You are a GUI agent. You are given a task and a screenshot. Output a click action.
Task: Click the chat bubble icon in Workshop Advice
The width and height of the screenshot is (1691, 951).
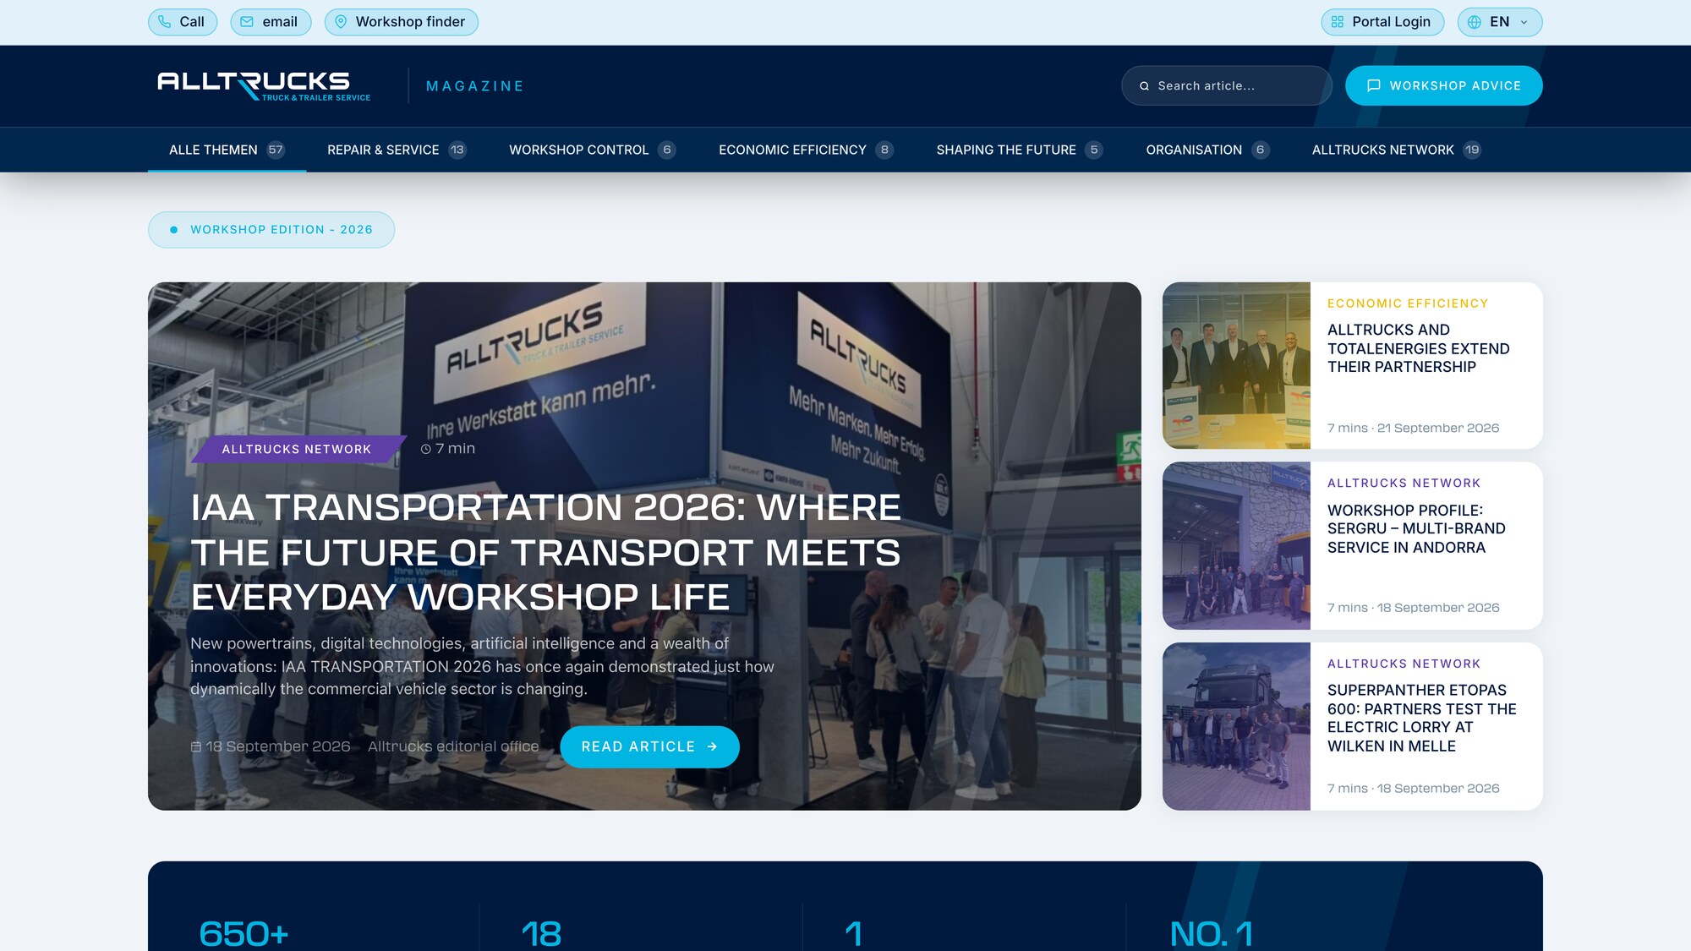[1374, 85]
